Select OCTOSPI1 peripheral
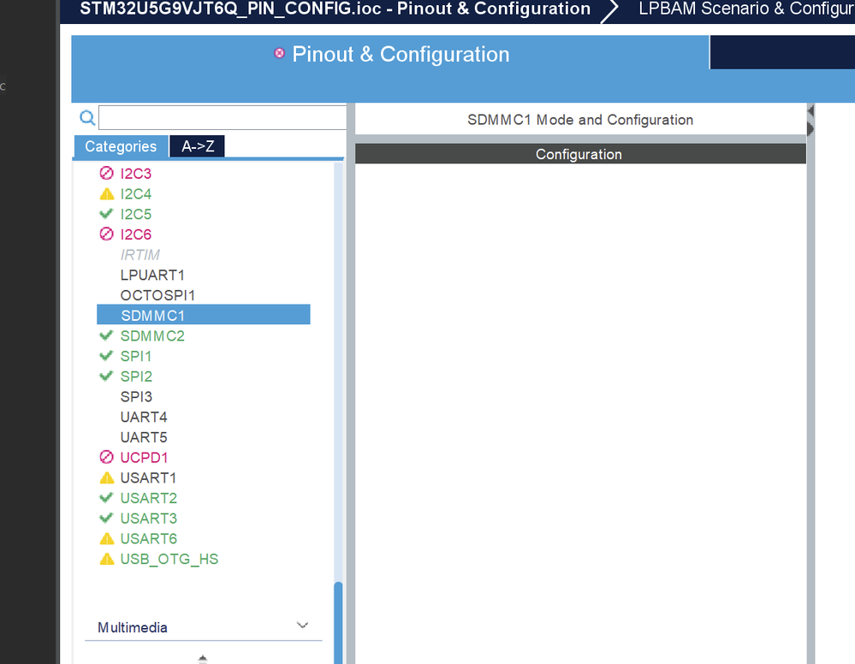The image size is (855, 664). 157,295
